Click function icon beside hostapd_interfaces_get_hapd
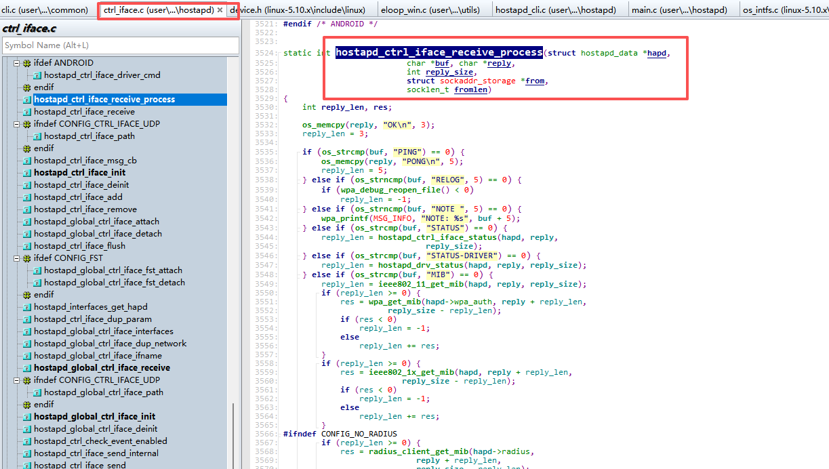This screenshot has width=829, height=469. click(x=27, y=307)
